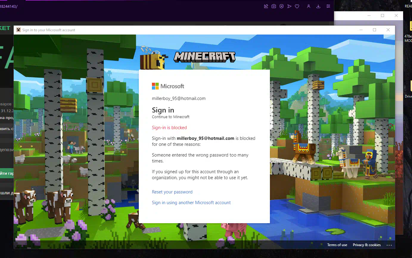The height and width of the screenshot is (258, 412).
Task: Click the browser address bar URL
Action: pos(9,6)
